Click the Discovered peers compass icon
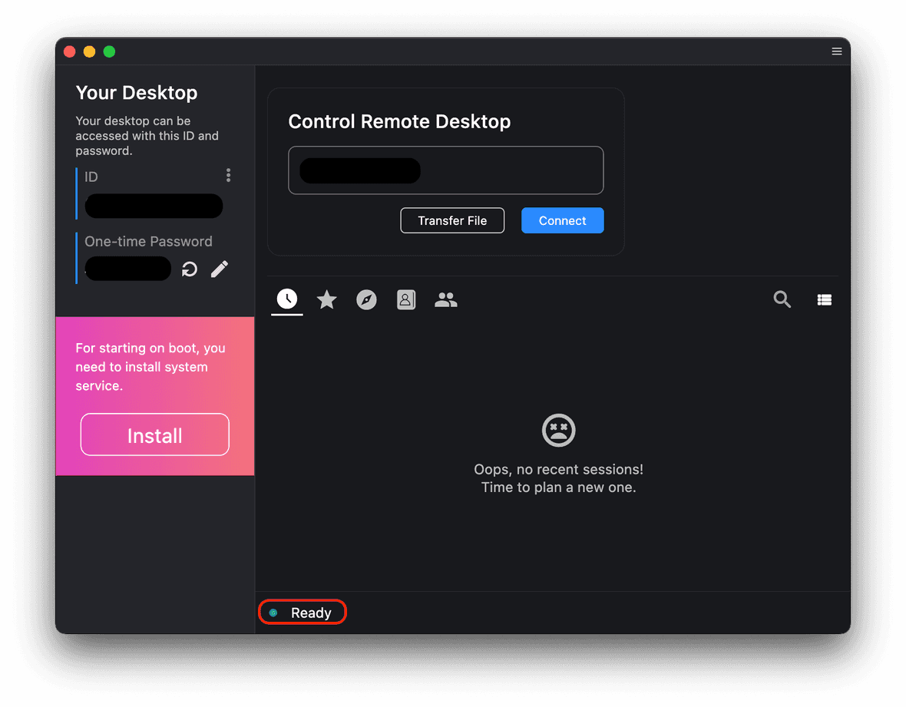Viewport: 906px width, 707px height. (x=366, y=299)
